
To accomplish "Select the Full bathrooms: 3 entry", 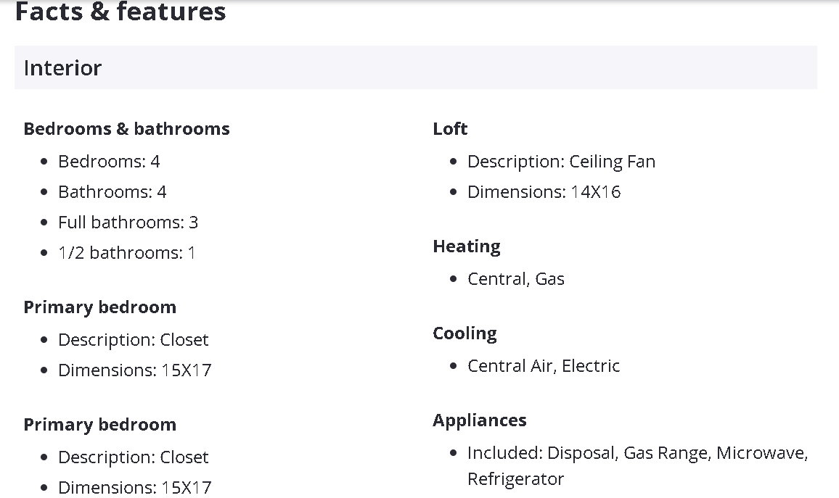I will (128, 223).
